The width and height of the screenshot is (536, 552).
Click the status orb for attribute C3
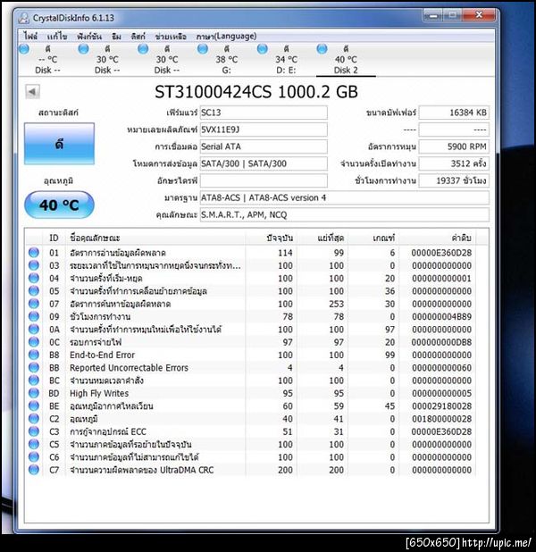point(34,431)
